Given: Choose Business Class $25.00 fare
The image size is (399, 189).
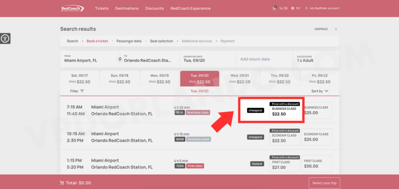Looking at the screenshot, I should pyautogui.click(x=317, y=110).
